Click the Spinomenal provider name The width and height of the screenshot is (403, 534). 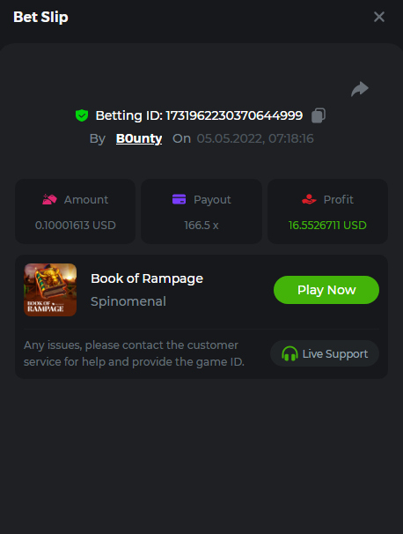click(x=128, y=301)
